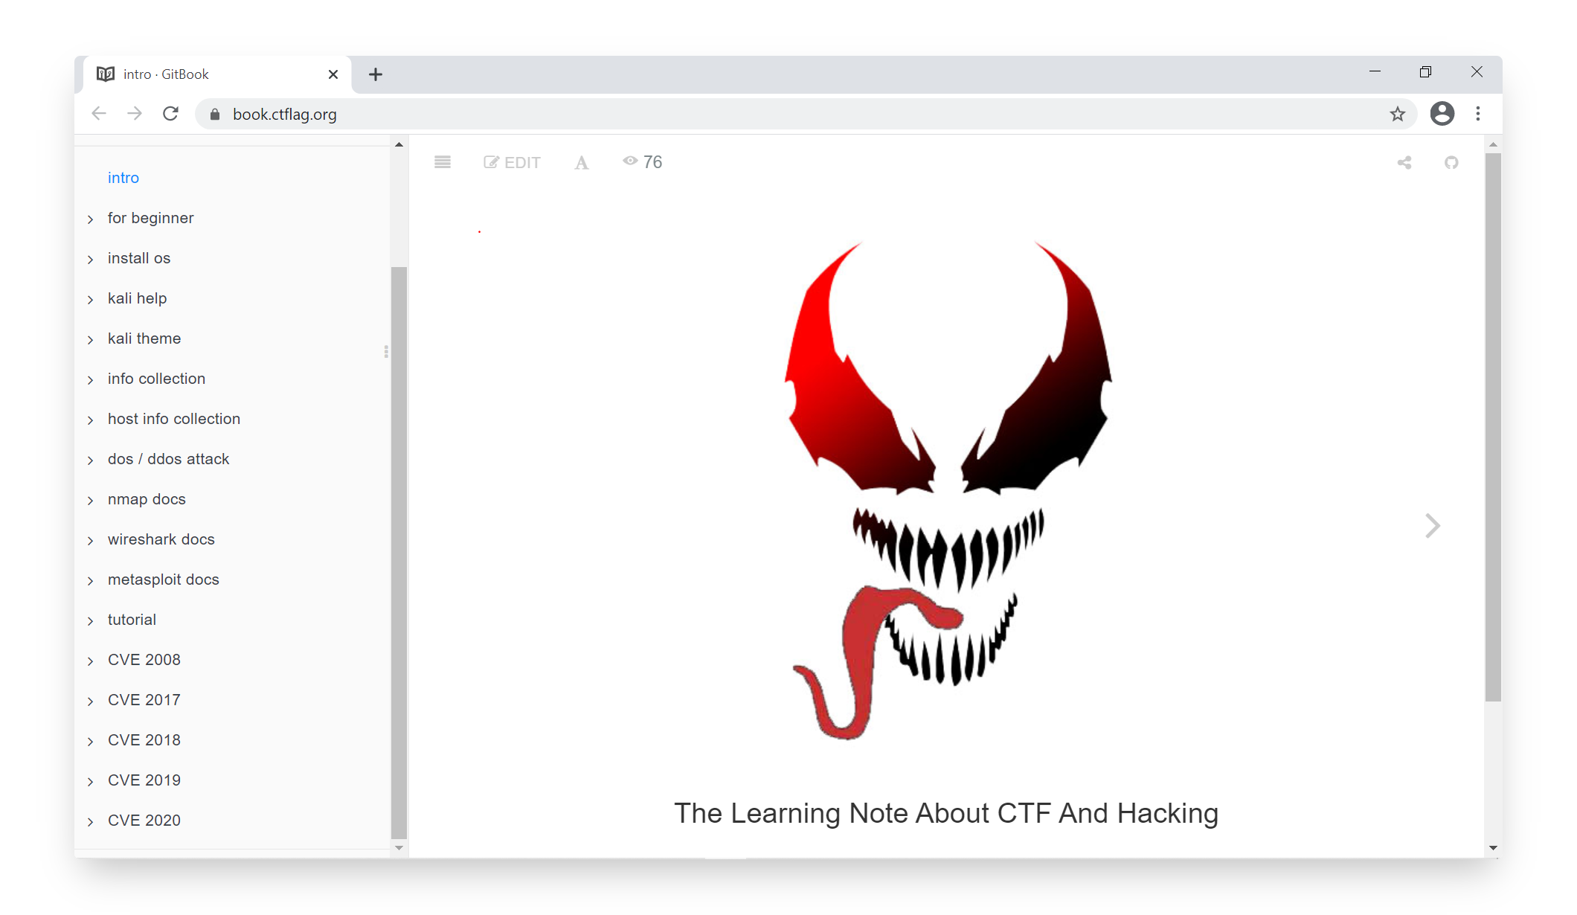Viewport: 1577px width, 915px height.
Task: Open the 'metasploit docs' chapter
Action: 164,579
